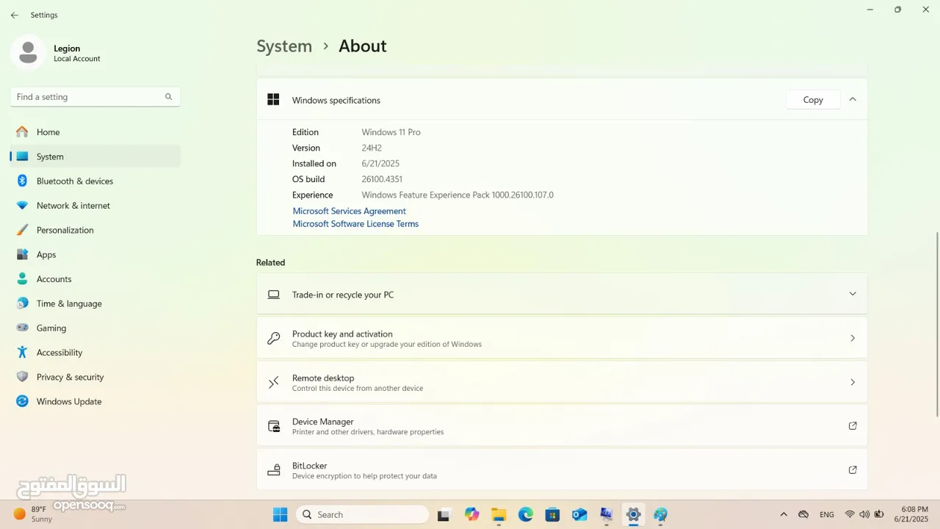Open Bluetooth & devices settings
940x529 pixels.
95,181
